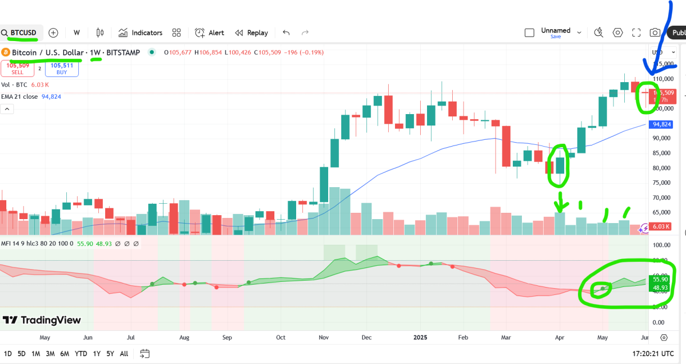Screen dimensions: 686x364
Task: Click the Bitcoin / U.S. Dollar symbol title
Action: coord(47,52)
